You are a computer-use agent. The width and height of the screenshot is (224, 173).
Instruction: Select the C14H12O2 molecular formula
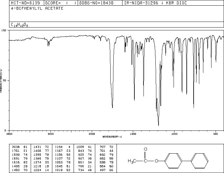click(19, 25)
